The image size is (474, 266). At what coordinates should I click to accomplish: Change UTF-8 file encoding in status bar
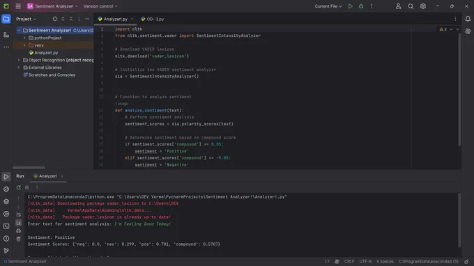pyautogui.click(x=365, y=261)
